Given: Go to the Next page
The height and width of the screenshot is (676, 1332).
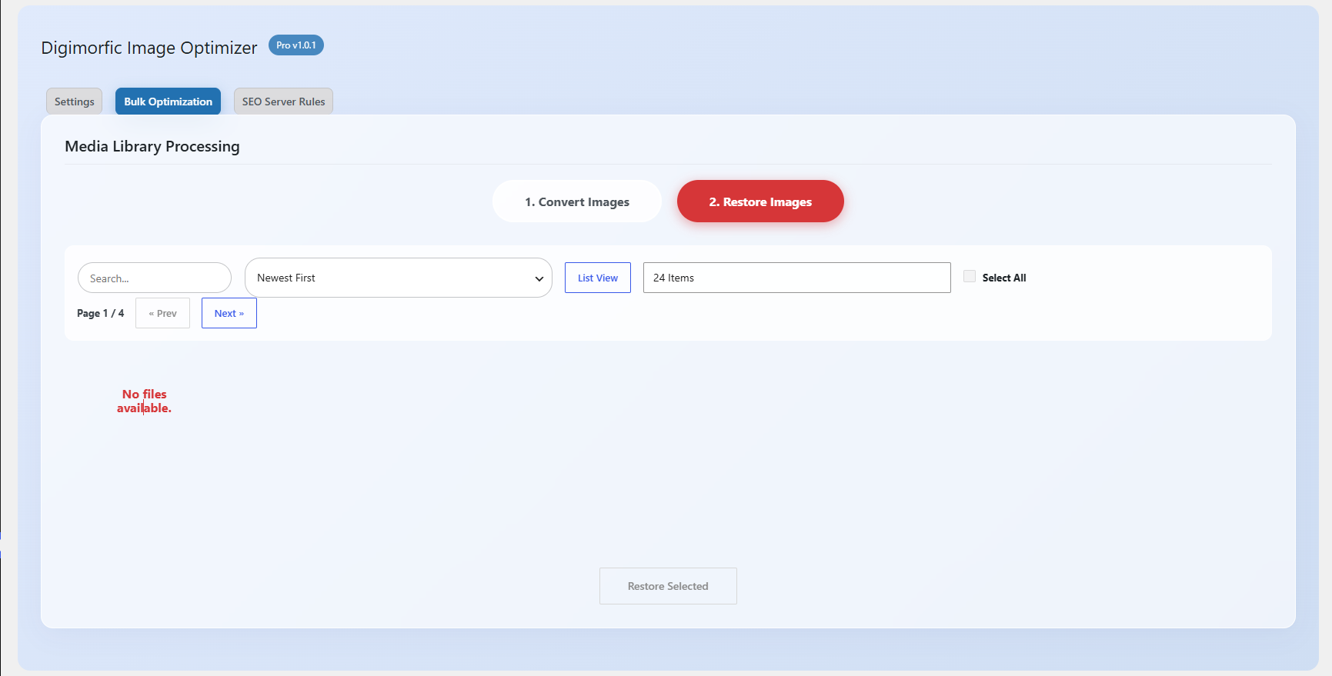Looking at the screenshot, I should pyautogui.click(x=229, y=313).
